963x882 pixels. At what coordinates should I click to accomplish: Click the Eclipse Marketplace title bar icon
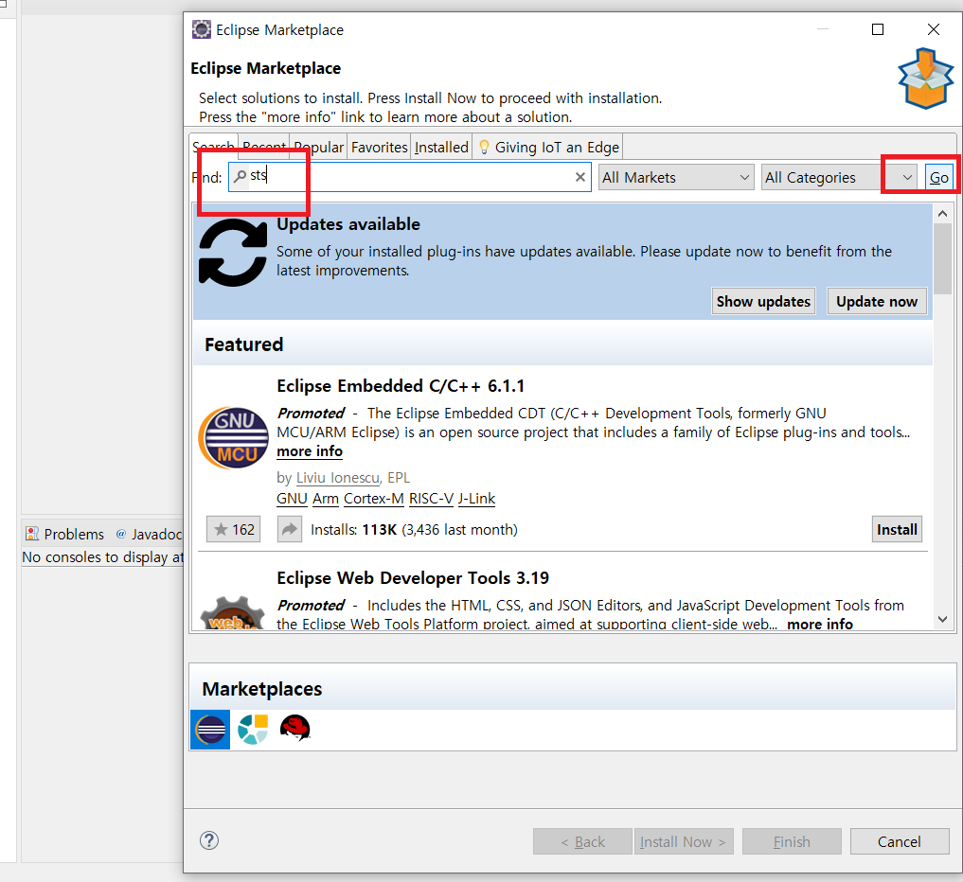click(x=202, y=29)
